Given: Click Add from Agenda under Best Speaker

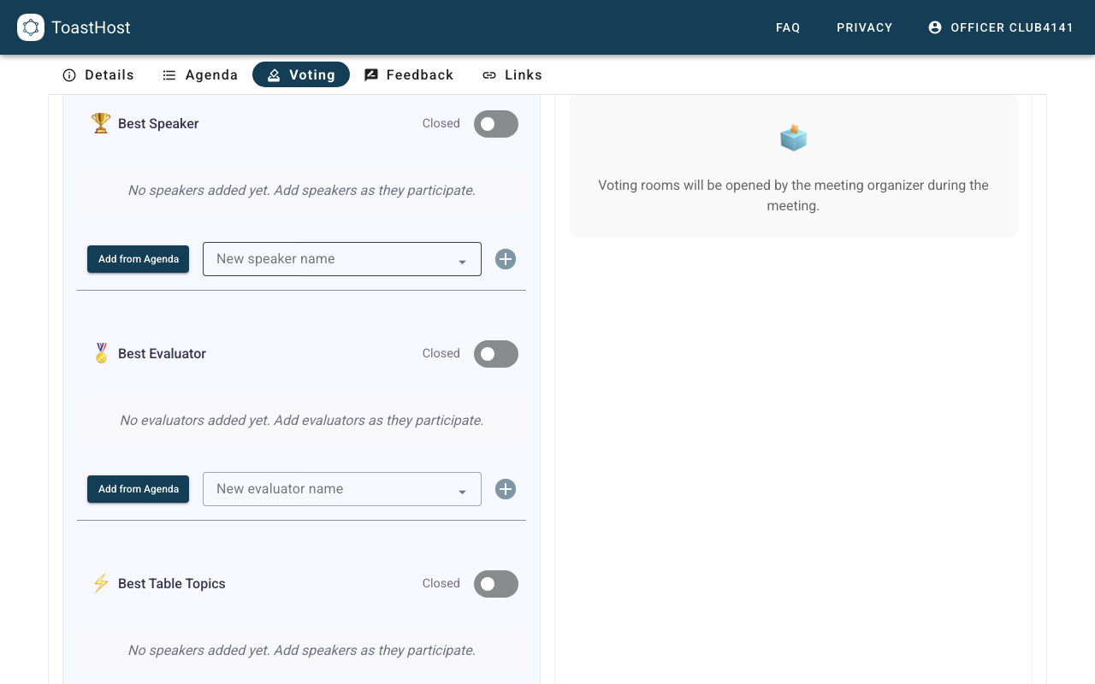Looking at the screenshot, I should click(138, 259).
